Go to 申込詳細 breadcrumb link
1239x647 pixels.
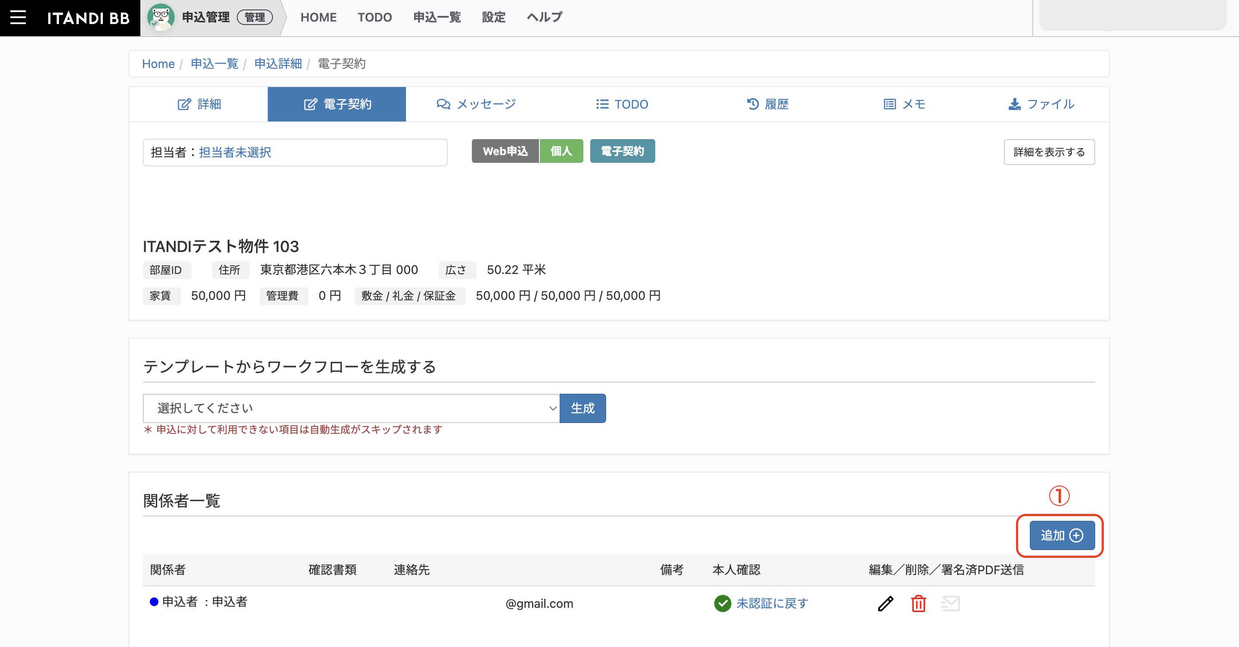pyautogui.click(x=278, y=64)
